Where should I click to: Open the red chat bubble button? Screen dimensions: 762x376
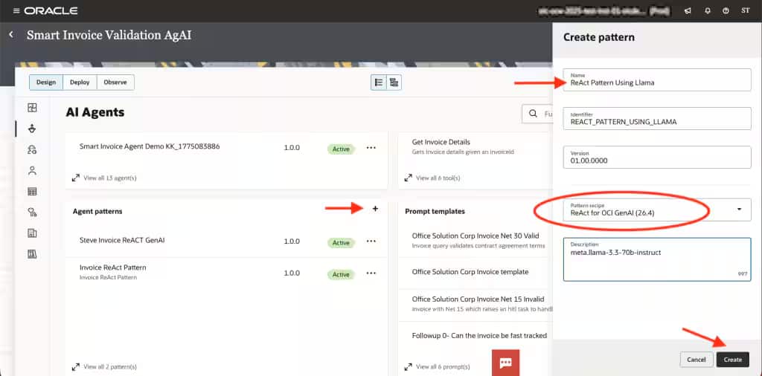pos(505,363)
